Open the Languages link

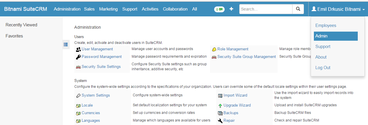pos(91,121)
